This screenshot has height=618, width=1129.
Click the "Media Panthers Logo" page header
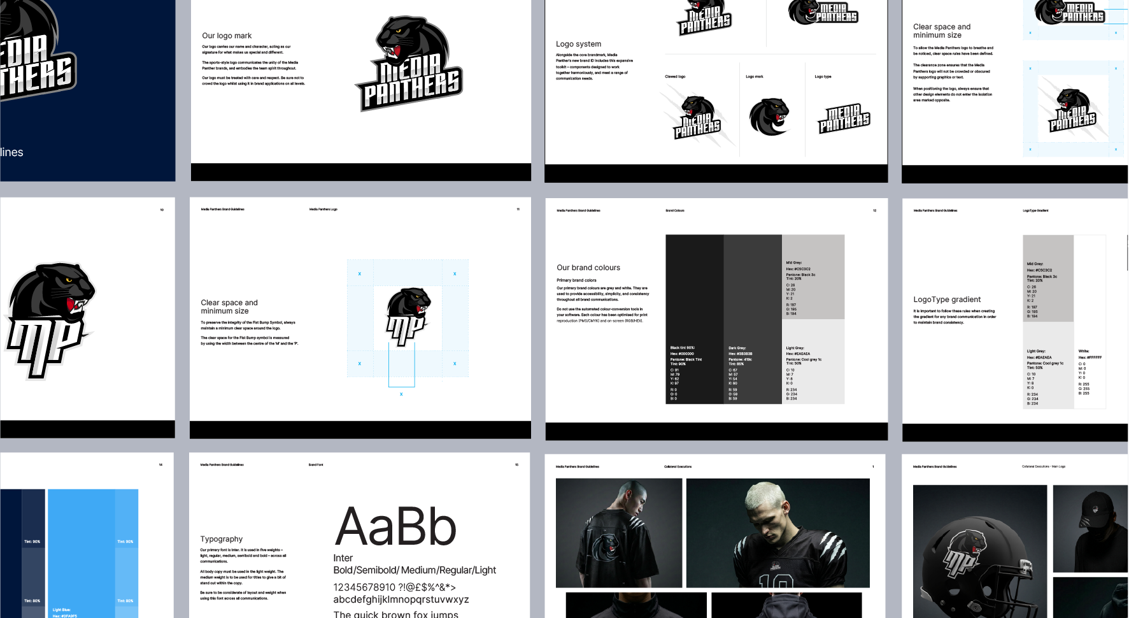[x=323, y=209]
